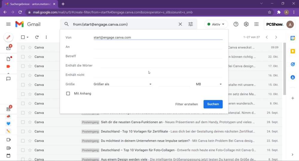Bookmark this page with the star icon
Image resolution: width=299 pixels, height=161 pixels.
pos(269,12)
